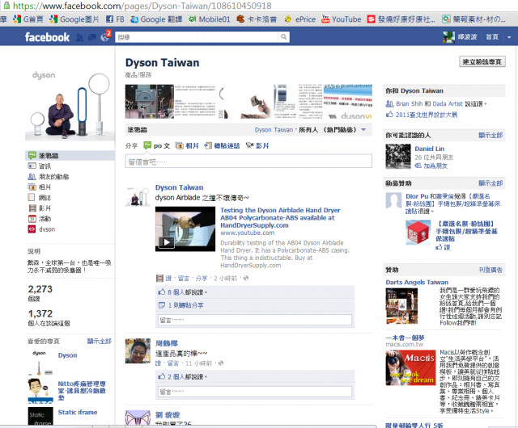Open the FB bookmark
Screen dimensions: 518x428
(115, 19)
